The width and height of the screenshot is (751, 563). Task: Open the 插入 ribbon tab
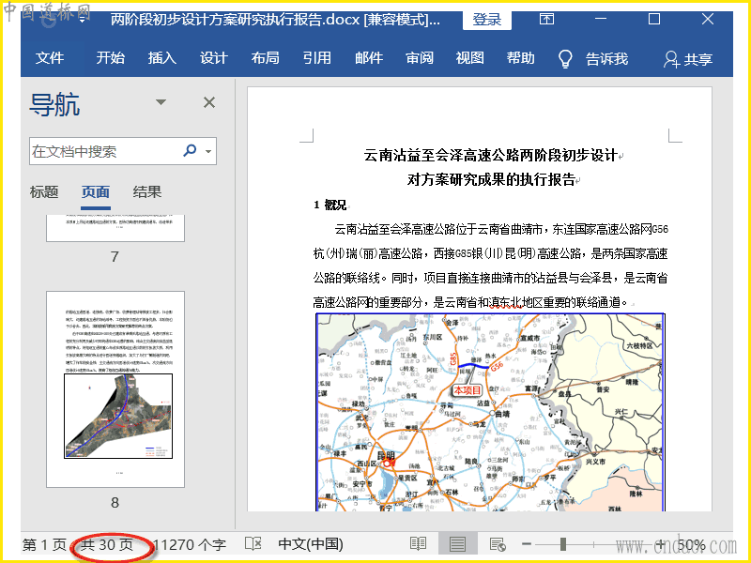tap(161, 58)
